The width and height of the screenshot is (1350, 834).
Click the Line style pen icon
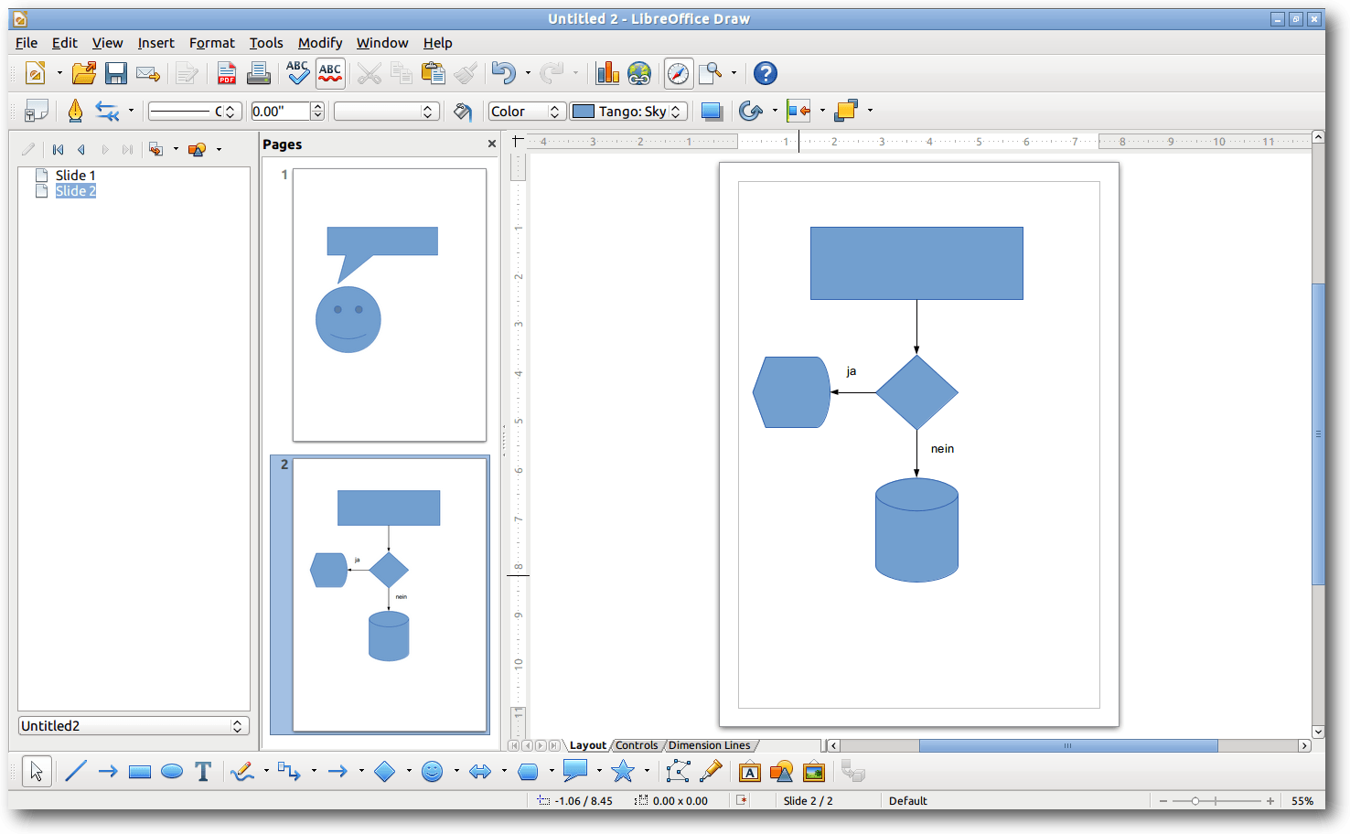75,111
